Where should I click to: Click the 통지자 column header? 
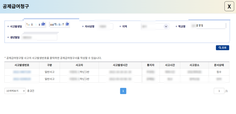click(151, 65)
